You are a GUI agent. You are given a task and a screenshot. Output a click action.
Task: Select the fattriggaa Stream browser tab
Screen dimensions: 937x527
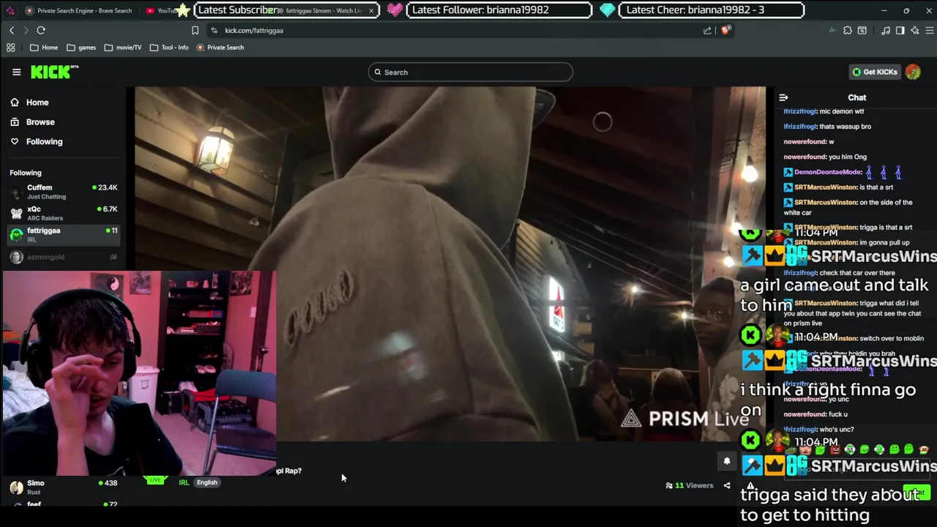pos(322,10)
